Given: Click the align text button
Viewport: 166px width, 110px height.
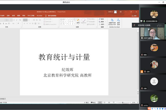Looking at the screenshot, I should click(48, 22).
